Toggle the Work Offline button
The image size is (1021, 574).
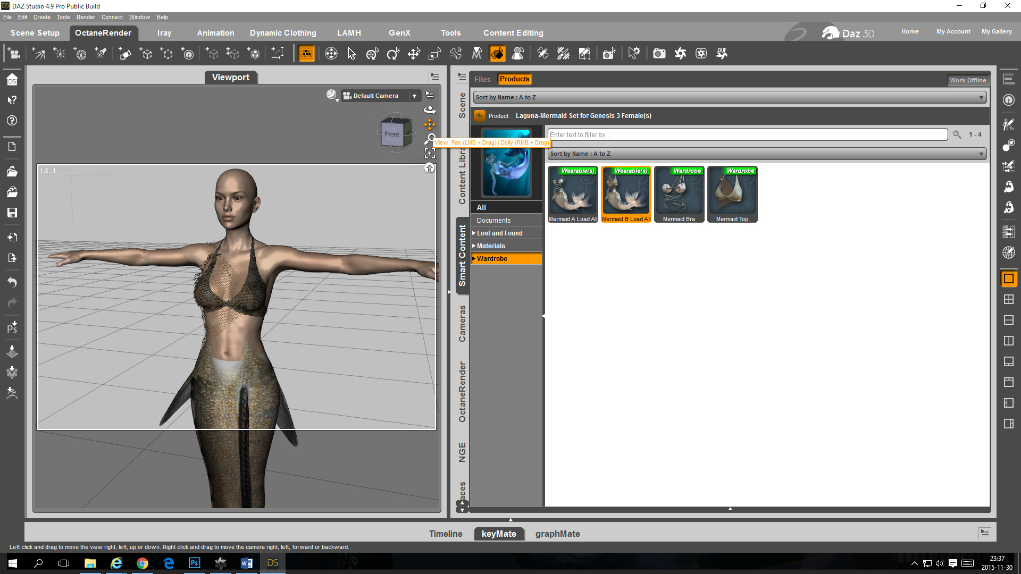click(x=967, y=80)
